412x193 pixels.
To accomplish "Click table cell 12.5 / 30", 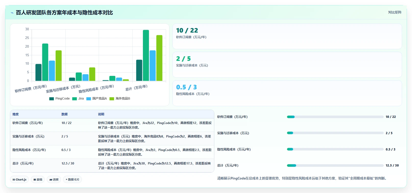I will click(68, 163).
